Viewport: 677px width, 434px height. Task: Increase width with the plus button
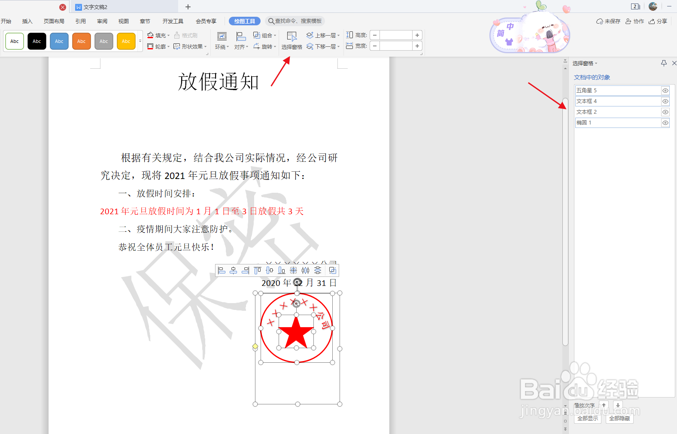click(x=417, y=46)
